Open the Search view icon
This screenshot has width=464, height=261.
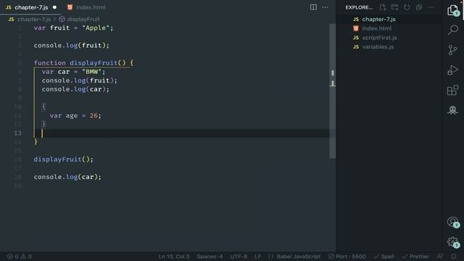[x=452, y=30]
